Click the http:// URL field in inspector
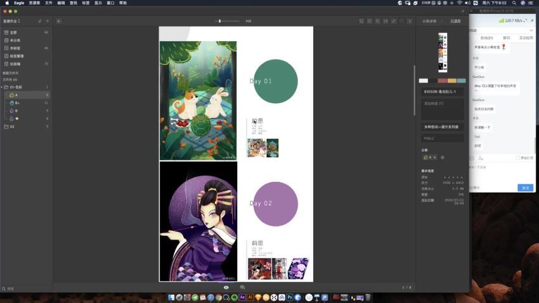This screenshot has height=303, width=539. pos(443,138)
